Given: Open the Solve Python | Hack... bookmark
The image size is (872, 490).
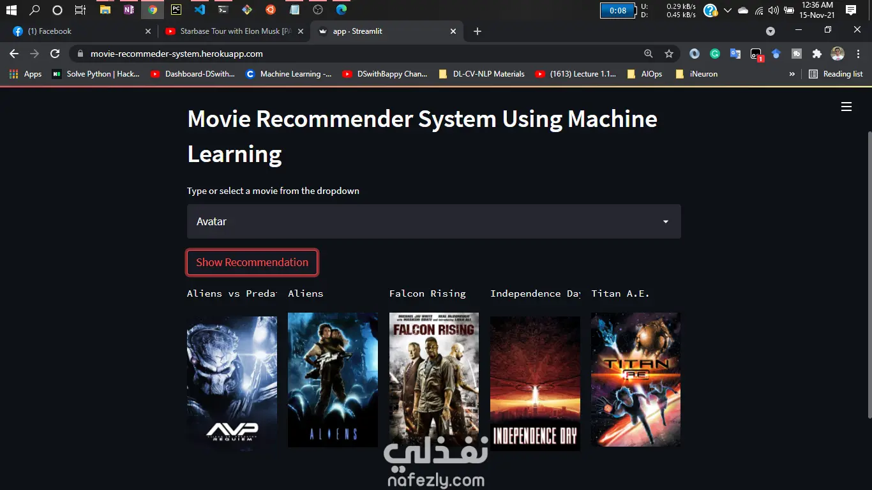Looking at the screenshot, I should tap(96, 74).
